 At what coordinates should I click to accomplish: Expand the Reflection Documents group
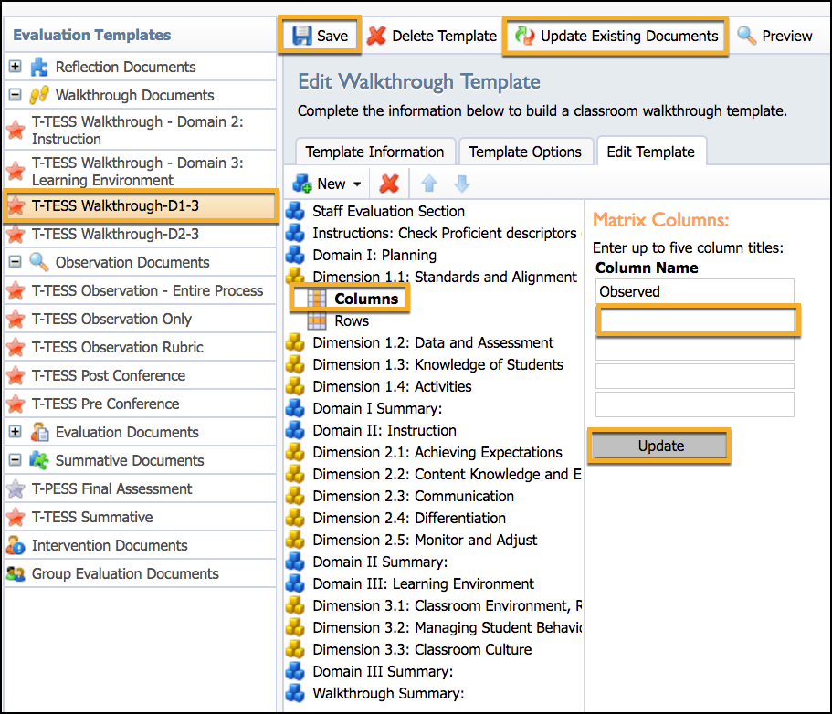16,67
